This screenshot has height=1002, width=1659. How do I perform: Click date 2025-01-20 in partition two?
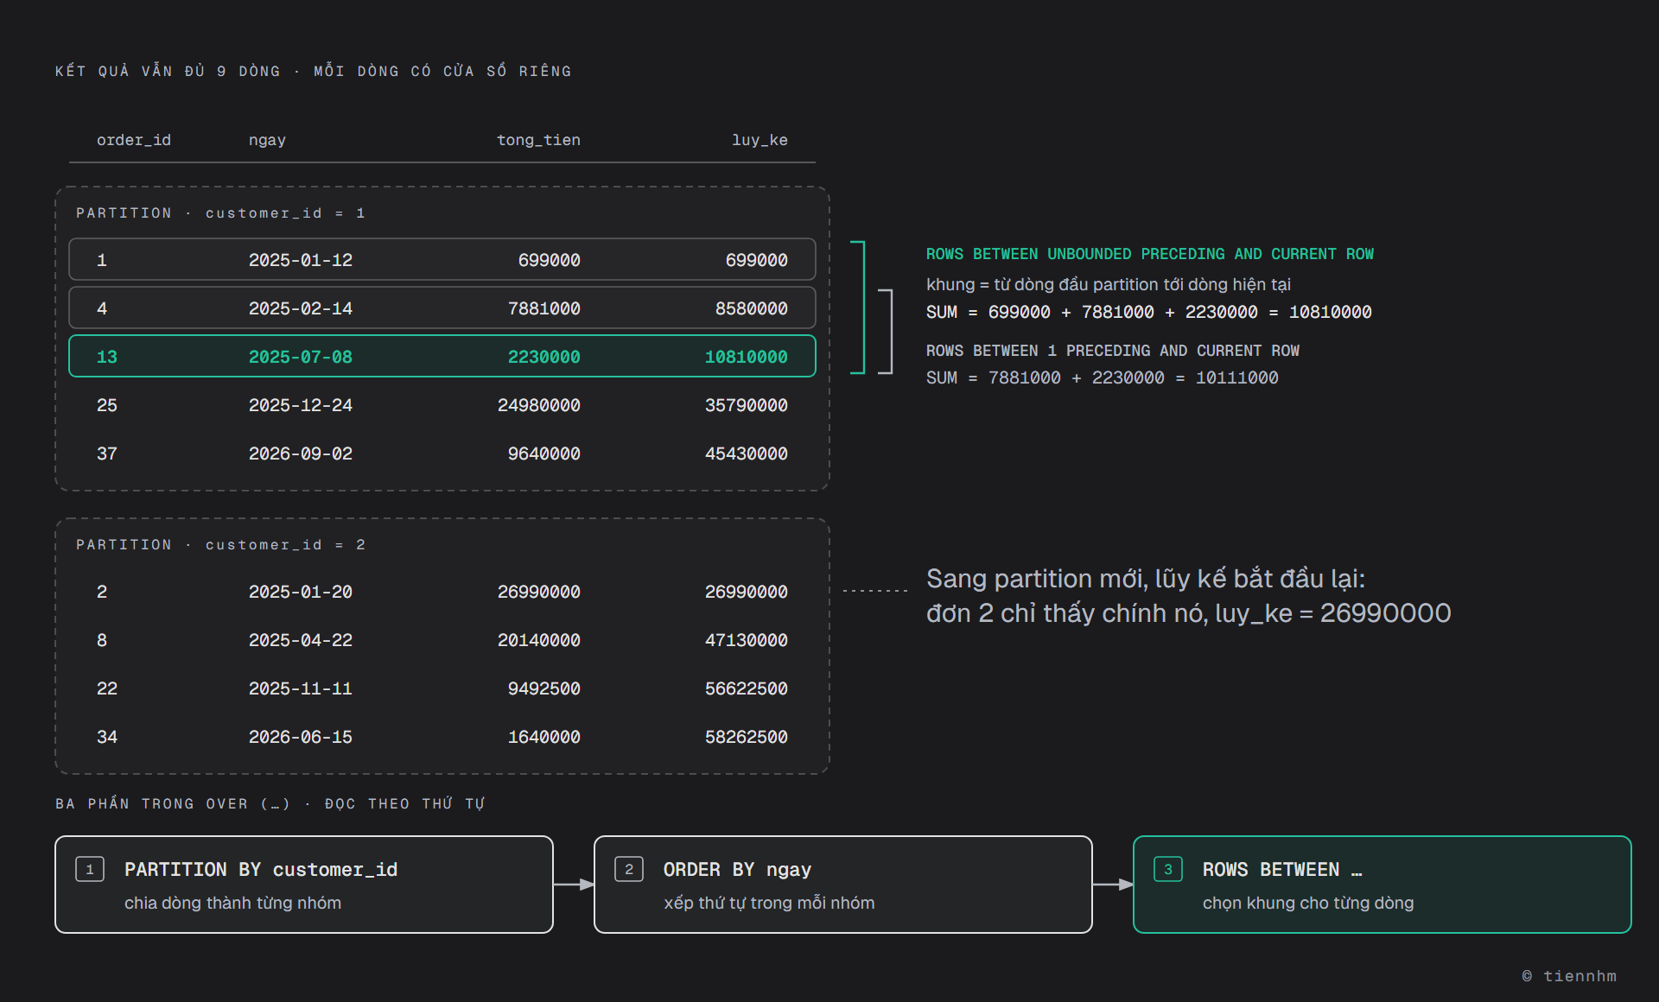tap(301, 592)
